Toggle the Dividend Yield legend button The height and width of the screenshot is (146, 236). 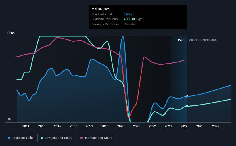(20, 138)
